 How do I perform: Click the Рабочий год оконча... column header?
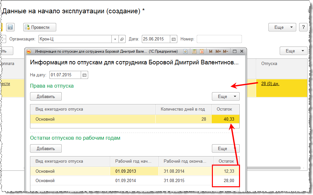coord(186,161)
